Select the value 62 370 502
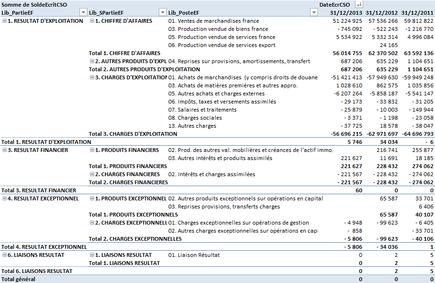 [383, 53]
